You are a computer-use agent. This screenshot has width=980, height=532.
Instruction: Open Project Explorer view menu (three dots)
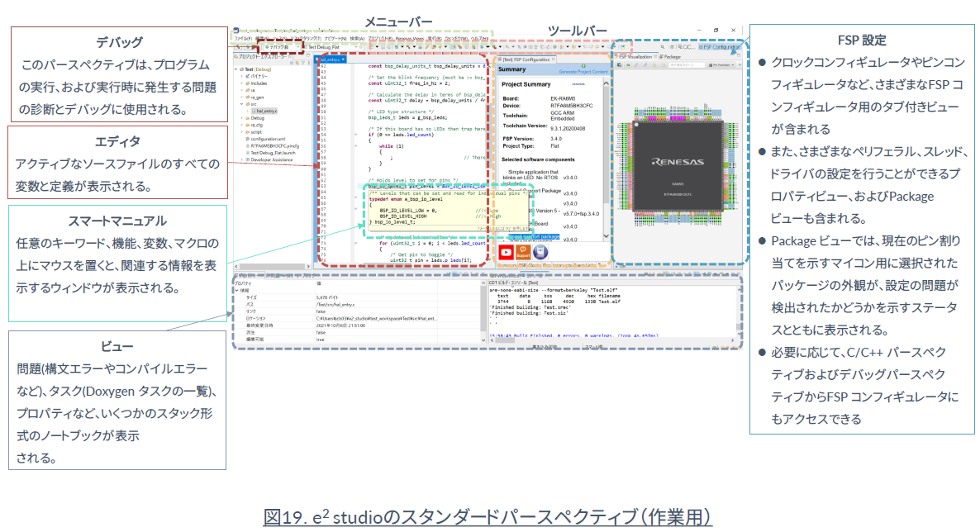click(308, 63)
